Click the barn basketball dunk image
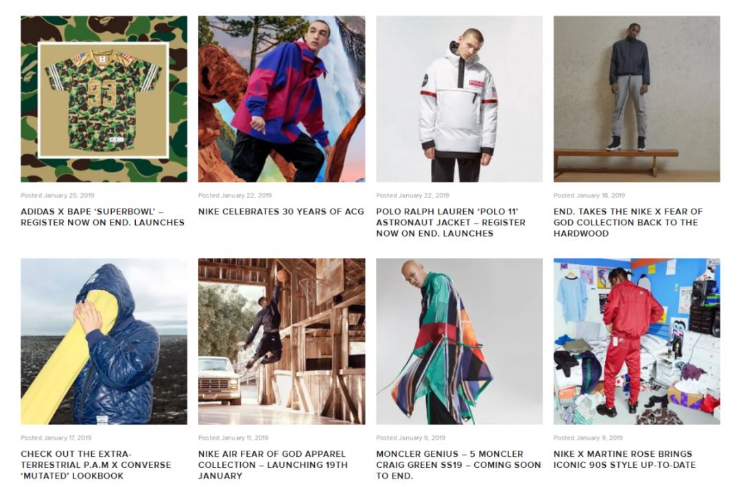 [x=282, y=342]
